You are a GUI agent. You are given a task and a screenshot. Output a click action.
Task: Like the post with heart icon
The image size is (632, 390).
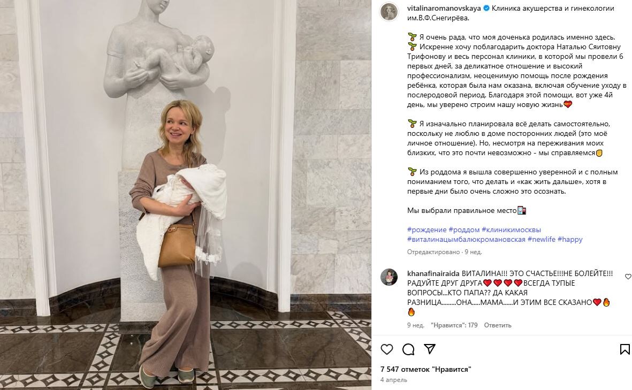pos(386,349)
